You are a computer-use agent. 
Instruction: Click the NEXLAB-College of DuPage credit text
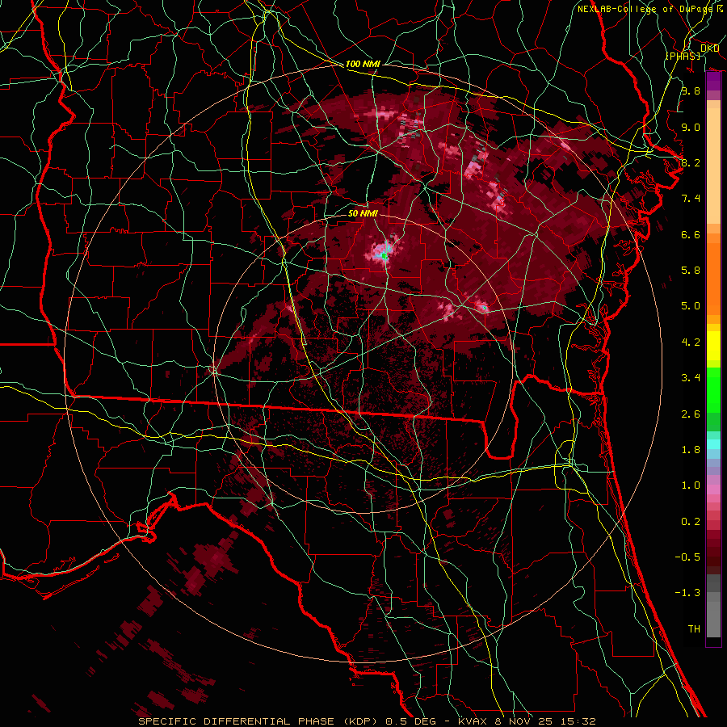[x=646, y=9]
